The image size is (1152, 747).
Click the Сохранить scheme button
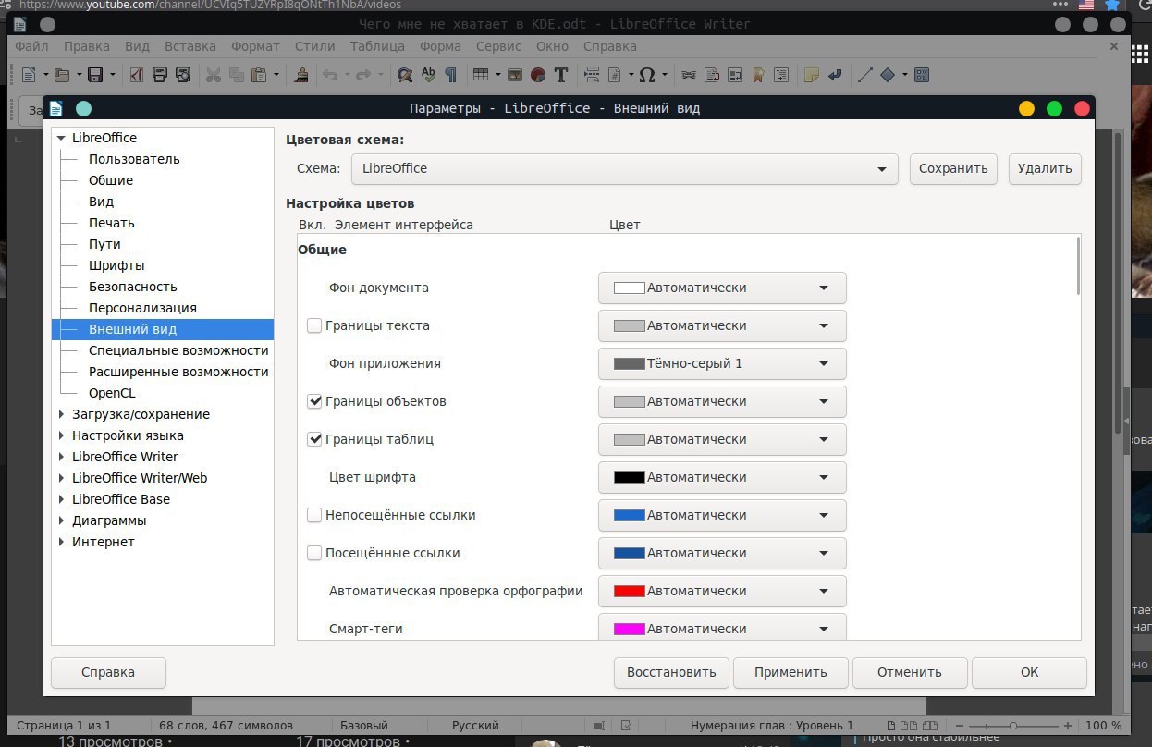coord(954,169)
